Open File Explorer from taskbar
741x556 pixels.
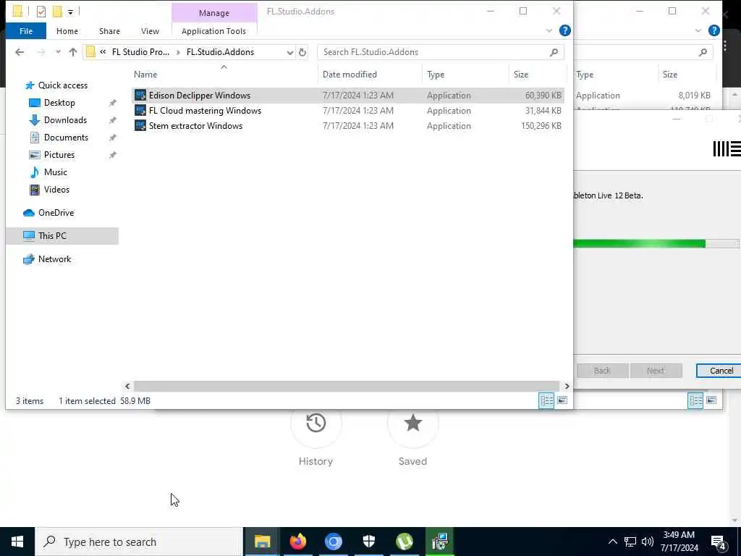click(262, 542)
